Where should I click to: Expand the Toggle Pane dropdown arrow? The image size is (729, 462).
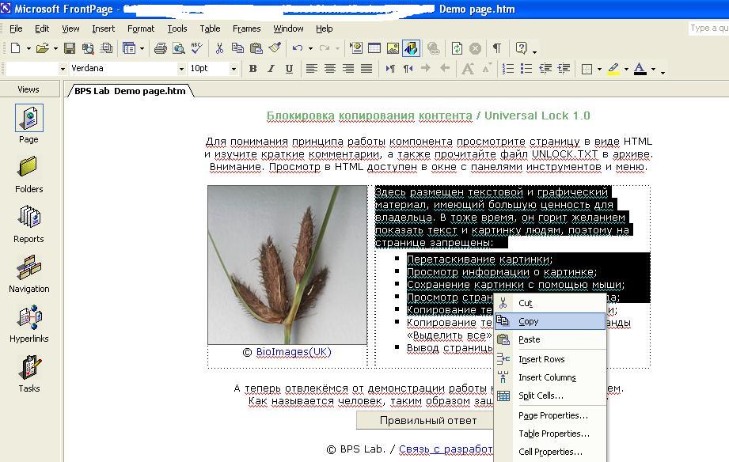(x=142, y=48)
